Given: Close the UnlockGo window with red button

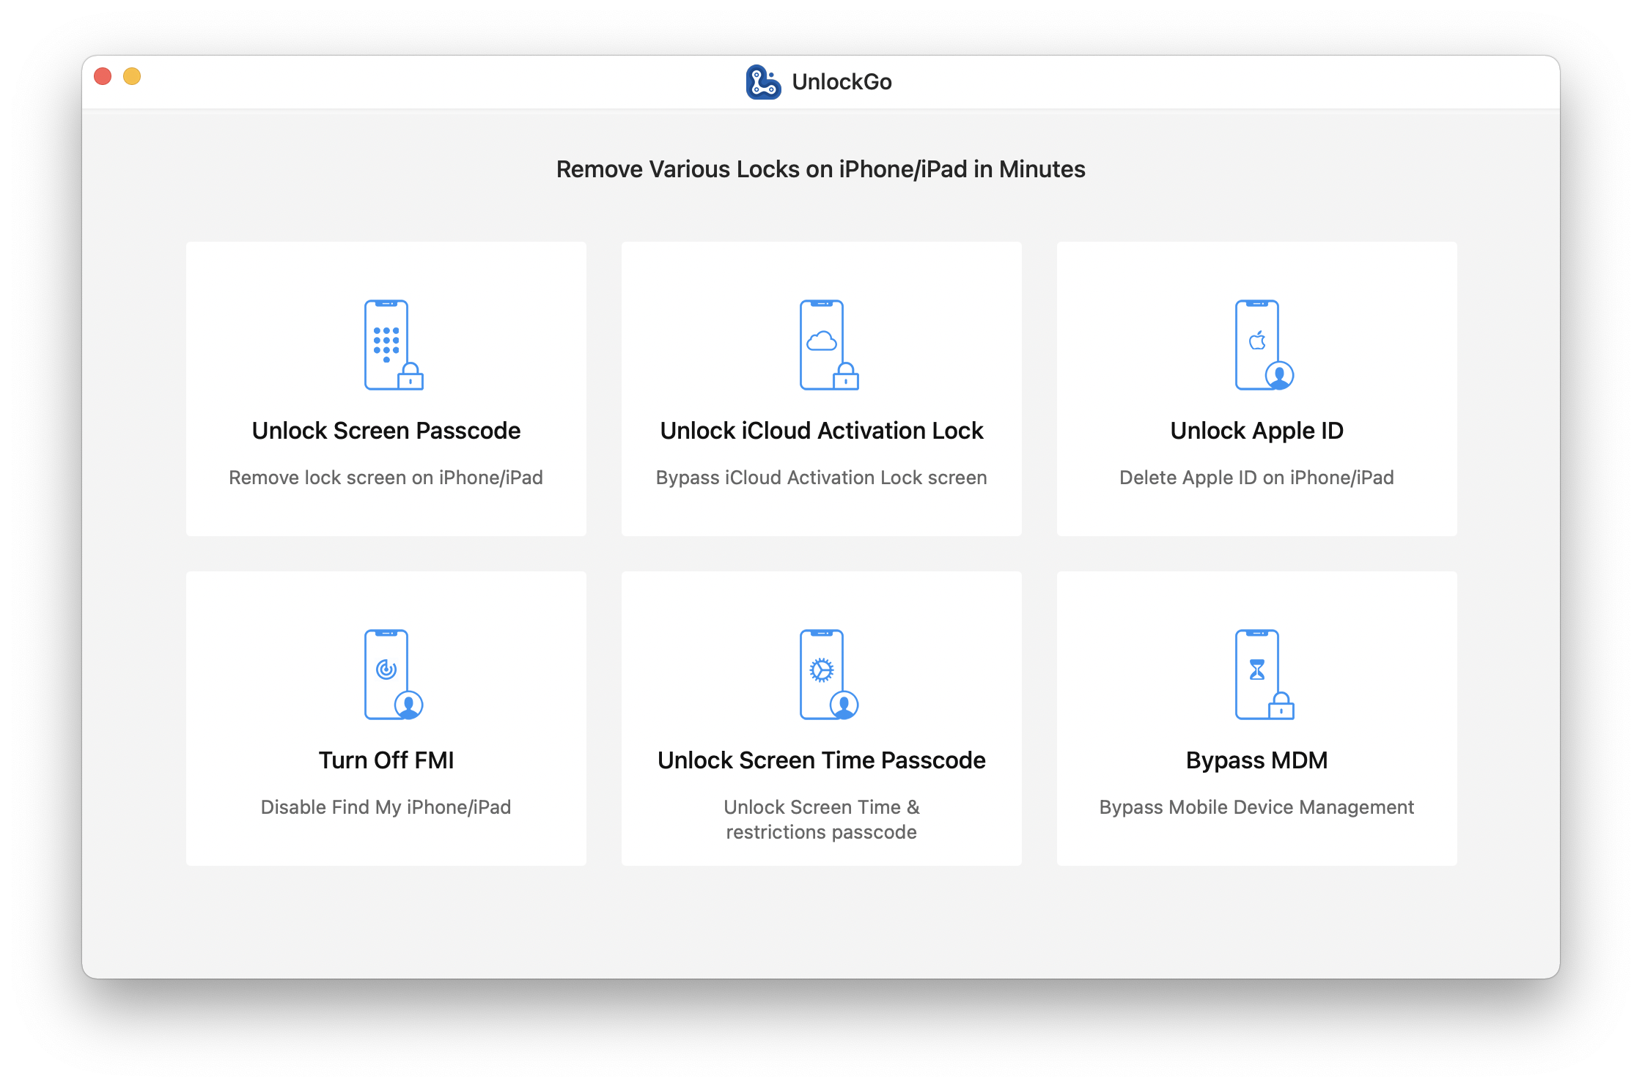Looking at the screenshot, I should coord(103,76).
